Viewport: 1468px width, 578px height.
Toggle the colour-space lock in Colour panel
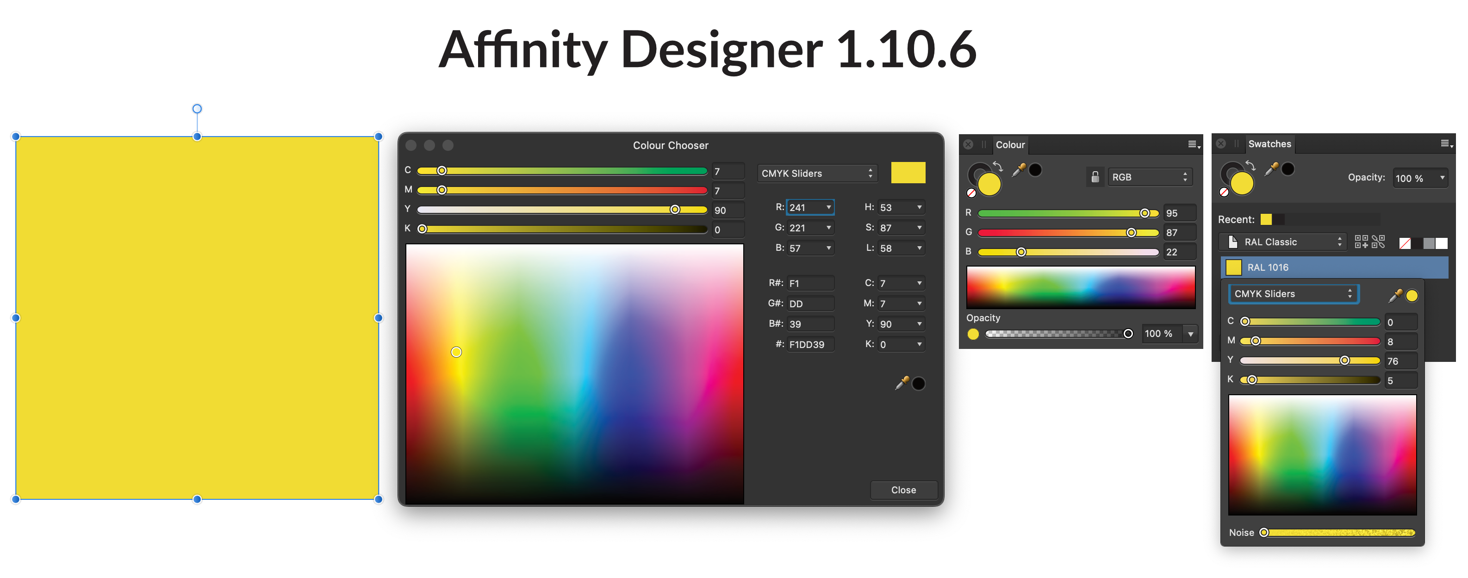[1095, 177]
